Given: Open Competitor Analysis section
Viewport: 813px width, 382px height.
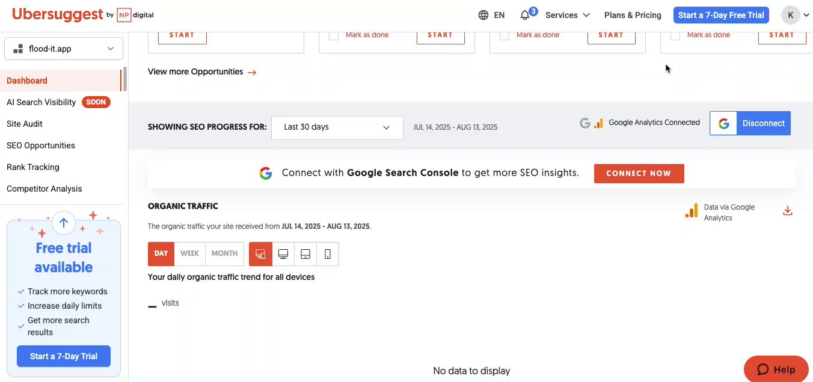Looking at the screenshot, I should click(x=44, y=189).
